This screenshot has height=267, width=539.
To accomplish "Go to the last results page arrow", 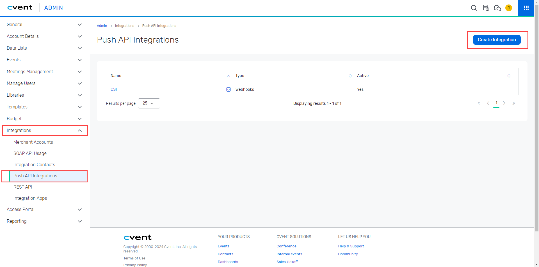I will pyautogui.click(x=513, y=103).
